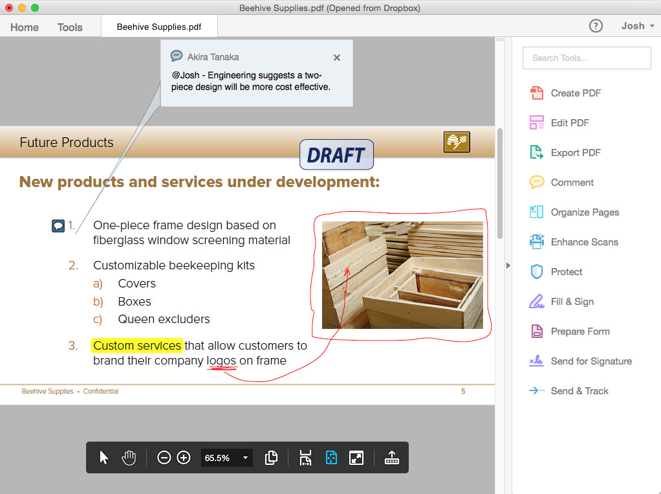The width and height of the screenshot is (661, 494).
Task: Dock the floating toolbar
Action: click(391, 458)
